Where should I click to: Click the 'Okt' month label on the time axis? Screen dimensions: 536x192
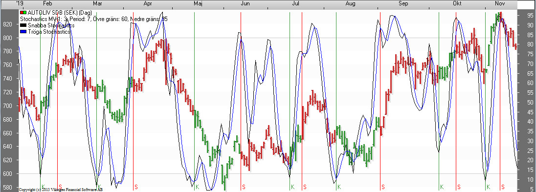[x=457, y=4]
